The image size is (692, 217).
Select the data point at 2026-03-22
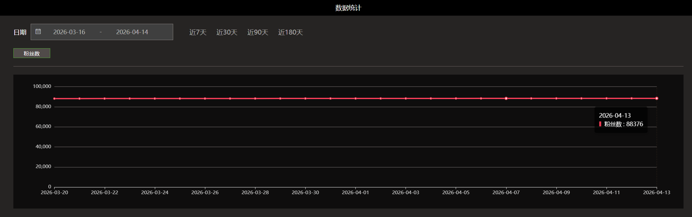105,98
